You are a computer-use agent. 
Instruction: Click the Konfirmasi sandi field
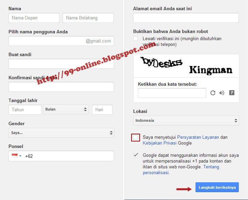pos(61,87)
